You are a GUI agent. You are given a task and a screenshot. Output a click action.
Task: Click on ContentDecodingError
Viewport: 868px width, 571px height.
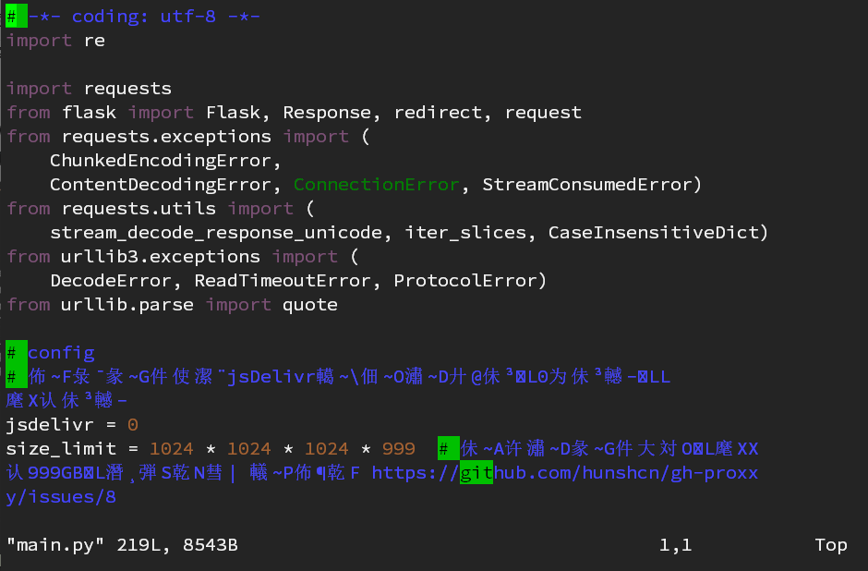(x=164, y=185)
